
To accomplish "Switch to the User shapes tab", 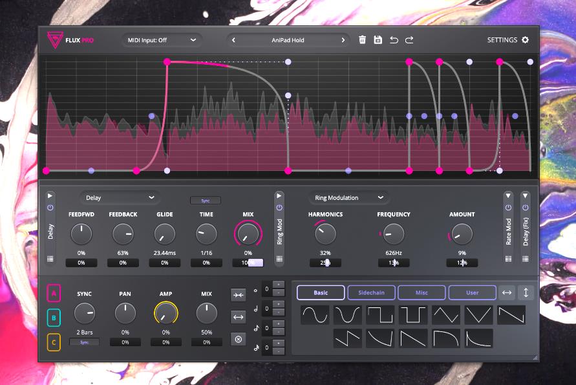I will tap(472, 293).
